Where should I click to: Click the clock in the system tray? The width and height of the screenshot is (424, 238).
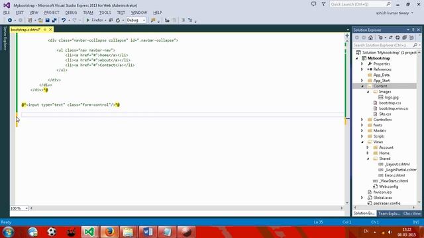point(407,232)
